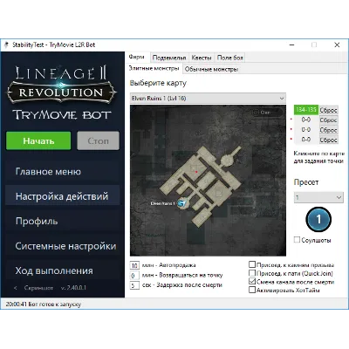This screenshot has height=349, width=349.
Task: Check Присоед. к камням призыва
Action: (252, 264)
